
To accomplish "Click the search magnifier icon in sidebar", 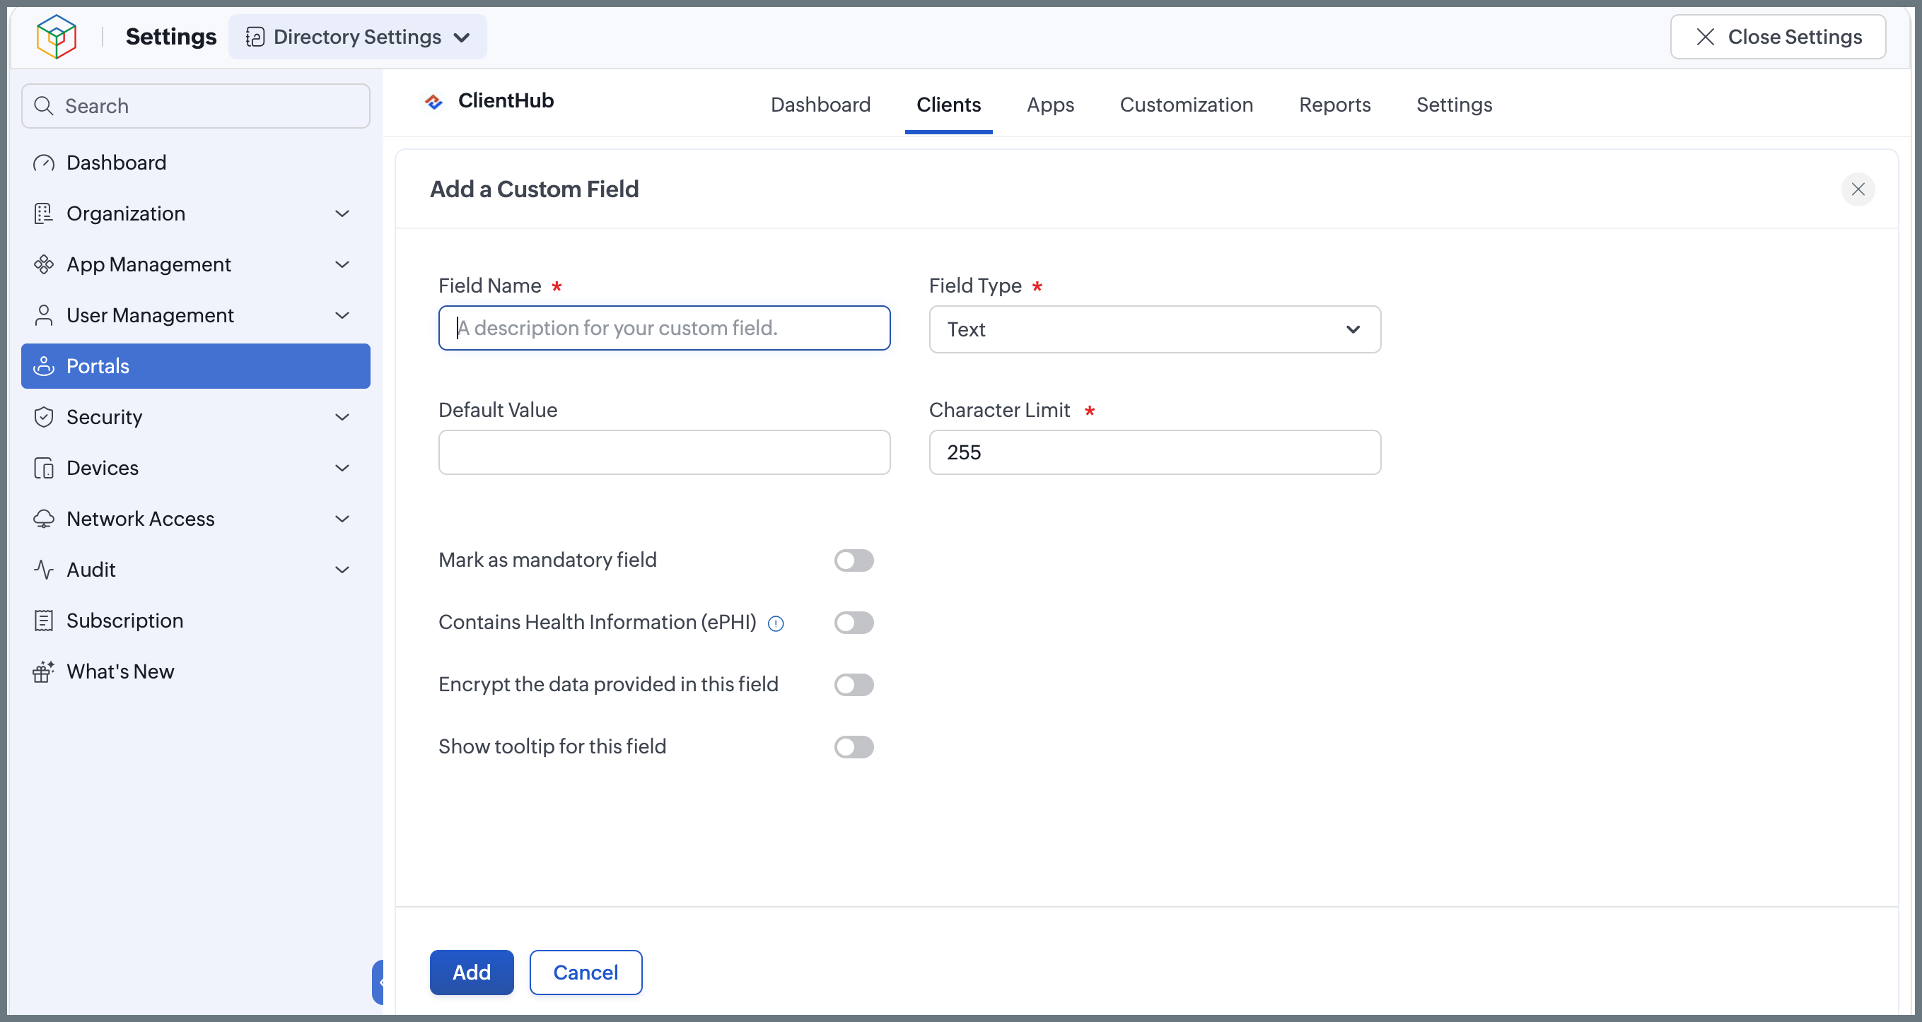I will point(44,106).
